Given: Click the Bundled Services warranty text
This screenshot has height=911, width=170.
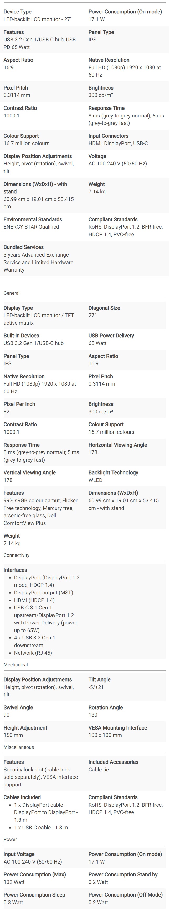Looking at the screenshot, I should pos(38,262).
